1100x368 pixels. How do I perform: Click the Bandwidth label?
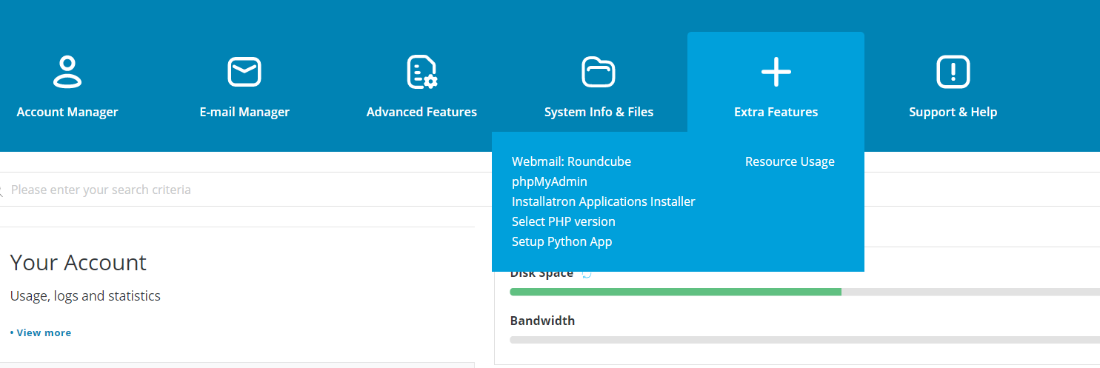coord(542,321)
